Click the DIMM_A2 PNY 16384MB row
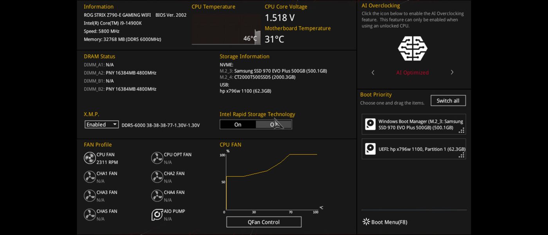The width and height of the screenshot is (548, 235). (120, 73)
